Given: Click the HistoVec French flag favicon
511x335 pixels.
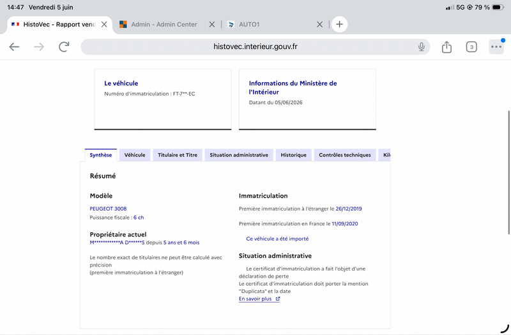Looking at the screenshot, I should tap(15, 24).
